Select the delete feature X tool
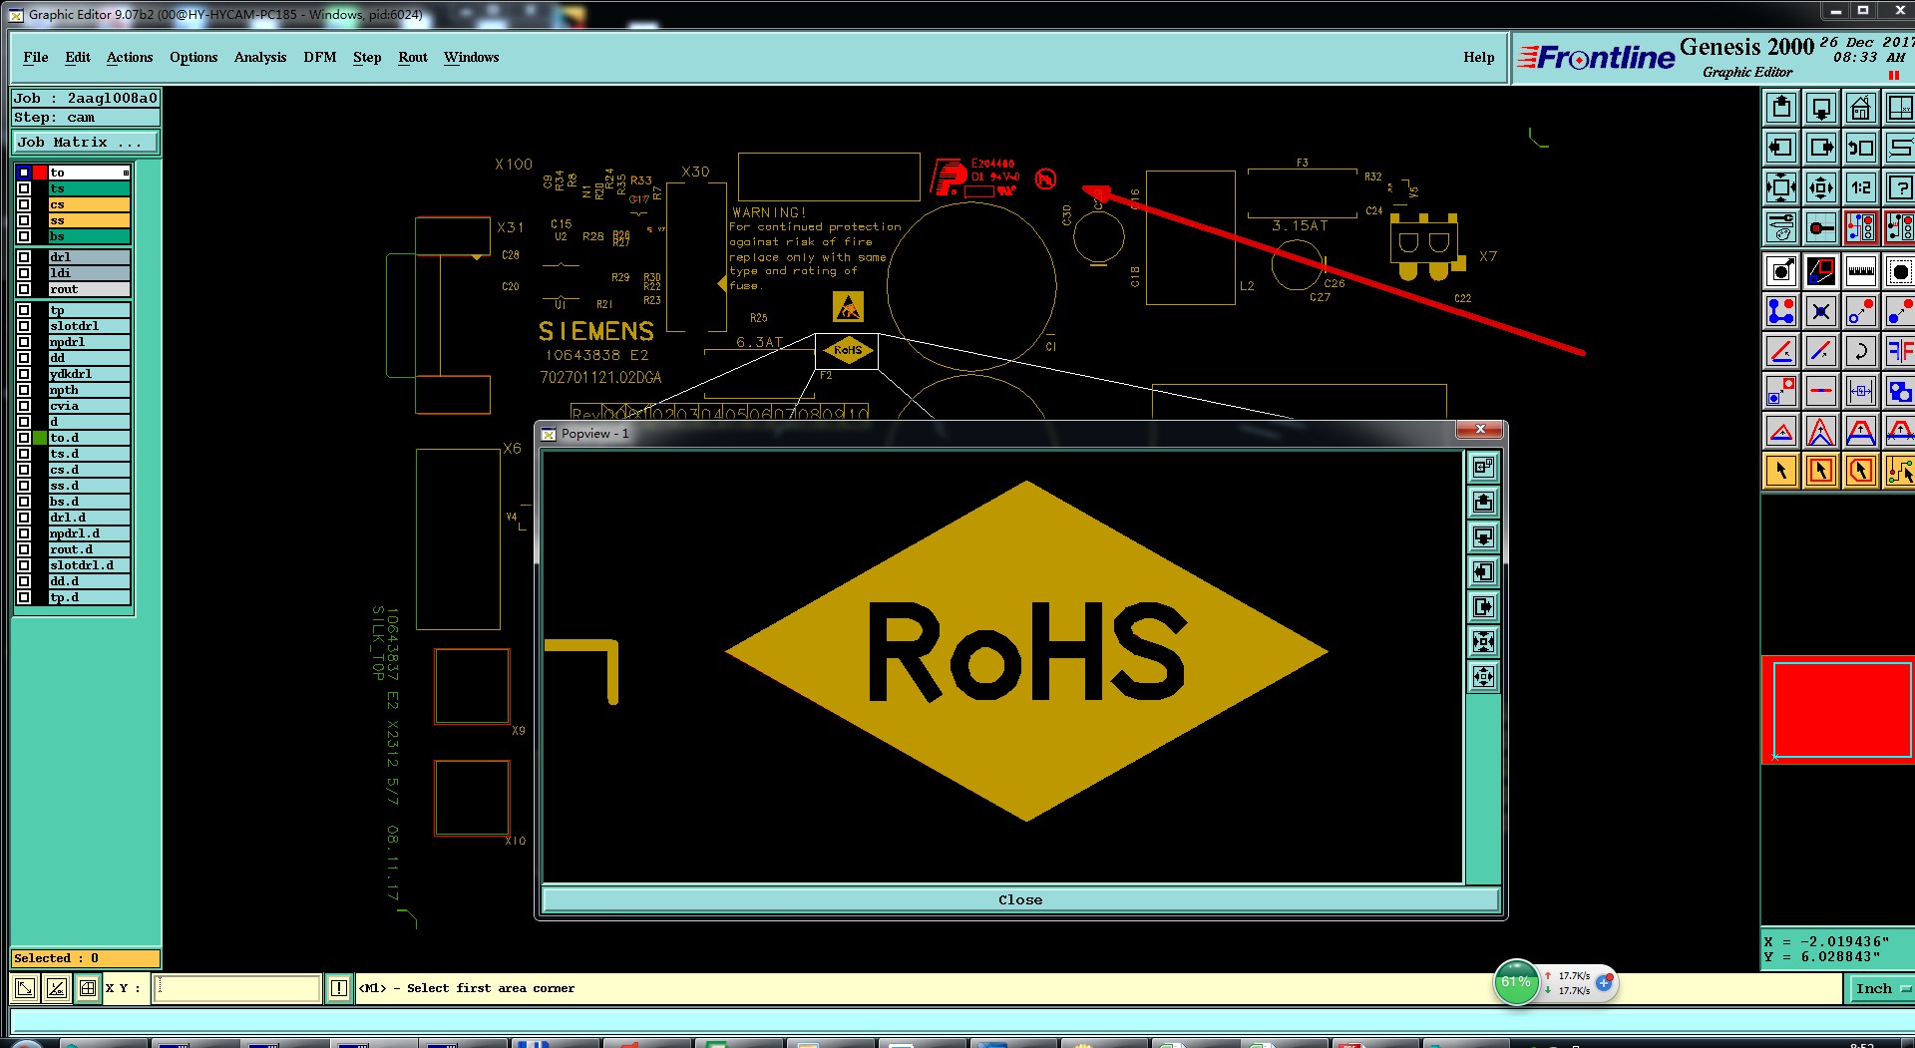The height and width of the screenshot is (1048, 1915). click(1821, 311)
